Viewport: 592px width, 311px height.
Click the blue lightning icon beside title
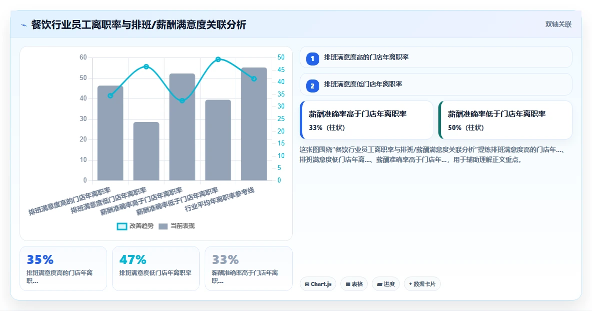click(x=24, y=25)
